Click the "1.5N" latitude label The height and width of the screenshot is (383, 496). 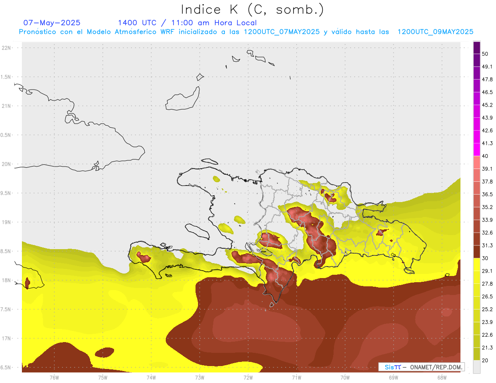6,77
